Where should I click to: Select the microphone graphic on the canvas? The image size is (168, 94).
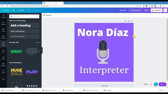103,52
